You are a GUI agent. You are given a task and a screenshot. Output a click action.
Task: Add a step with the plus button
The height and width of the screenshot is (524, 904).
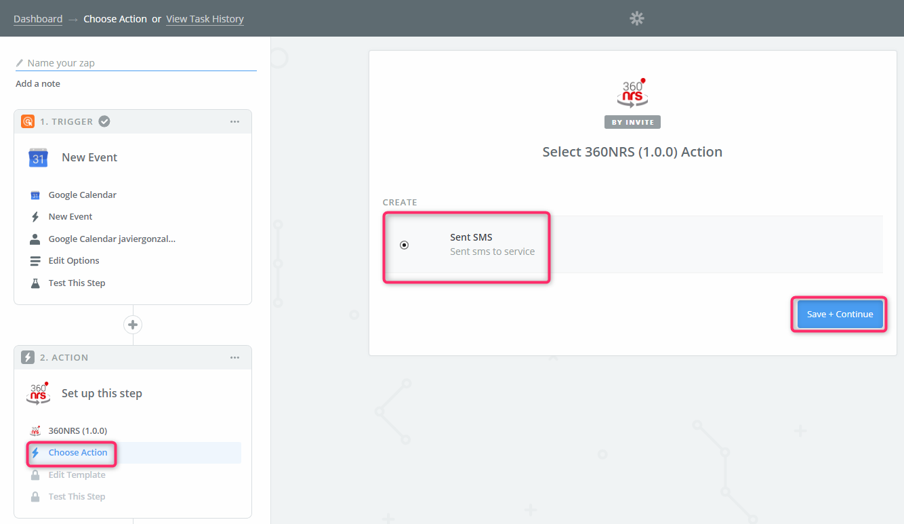(133, 325)
